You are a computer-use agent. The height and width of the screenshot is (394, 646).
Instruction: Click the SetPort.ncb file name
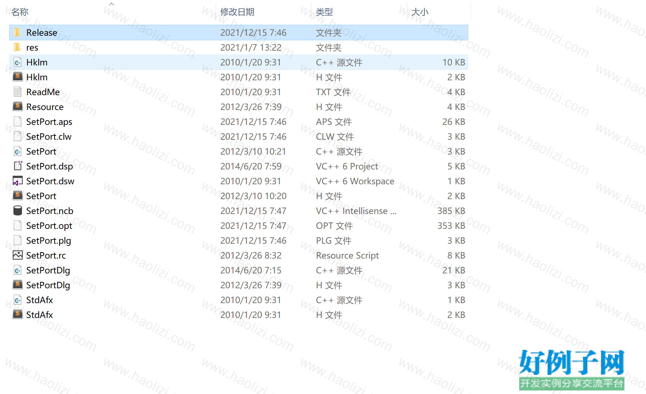[50, 211]
